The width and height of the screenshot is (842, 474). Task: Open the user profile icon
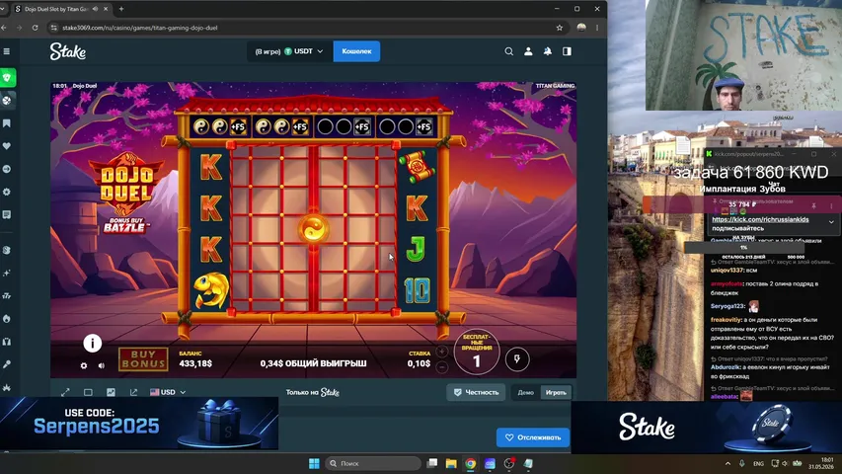point(528,51)
